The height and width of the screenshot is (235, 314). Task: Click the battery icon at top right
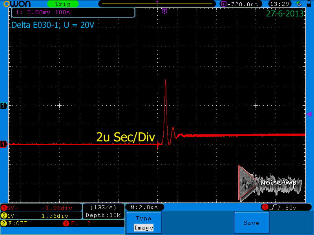[309, 4]
